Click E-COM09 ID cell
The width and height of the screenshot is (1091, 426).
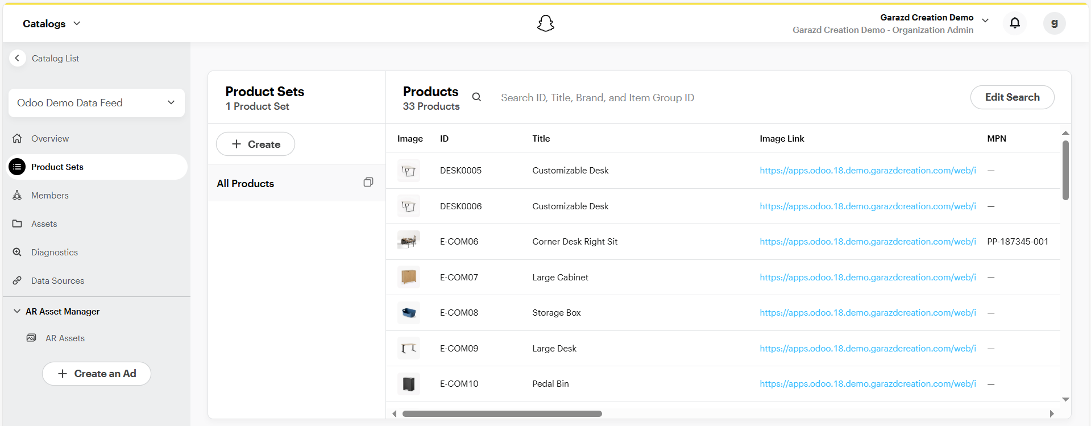[459, 348]
